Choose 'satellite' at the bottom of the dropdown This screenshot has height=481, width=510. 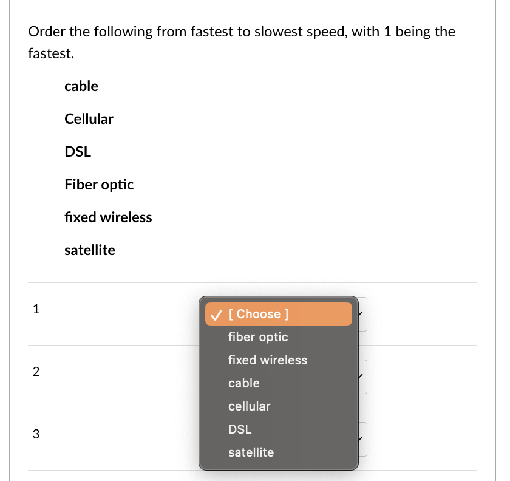click(251, 452)
